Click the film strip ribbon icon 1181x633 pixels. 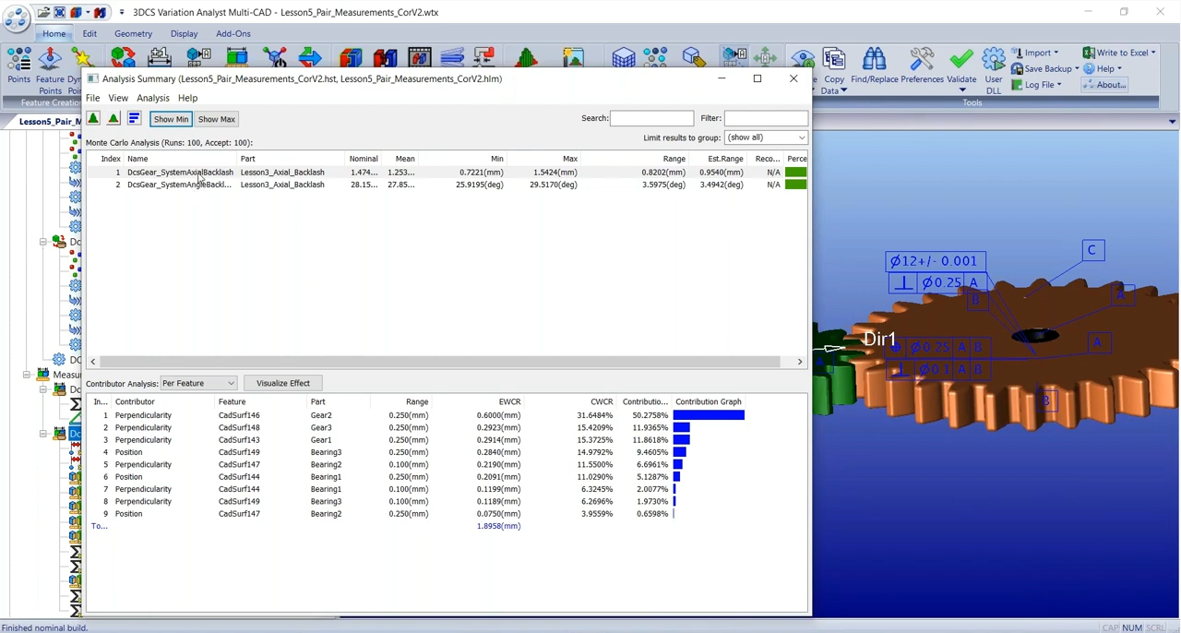[x=419, y=58]
